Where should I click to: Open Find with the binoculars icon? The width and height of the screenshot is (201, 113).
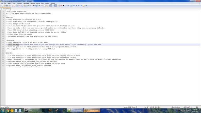pos(34,6)
